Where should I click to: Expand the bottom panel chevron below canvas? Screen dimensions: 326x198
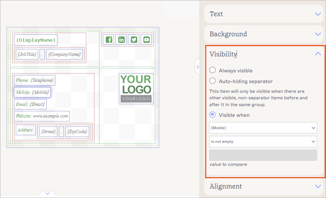(x=47, y=193)
